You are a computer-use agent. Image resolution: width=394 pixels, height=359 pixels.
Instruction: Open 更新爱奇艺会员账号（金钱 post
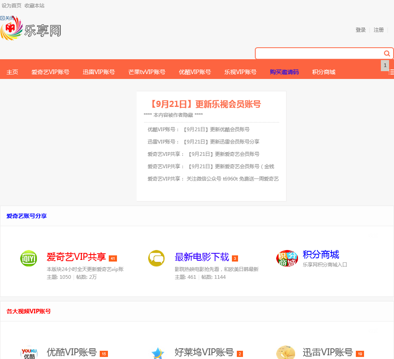point(230,167)
